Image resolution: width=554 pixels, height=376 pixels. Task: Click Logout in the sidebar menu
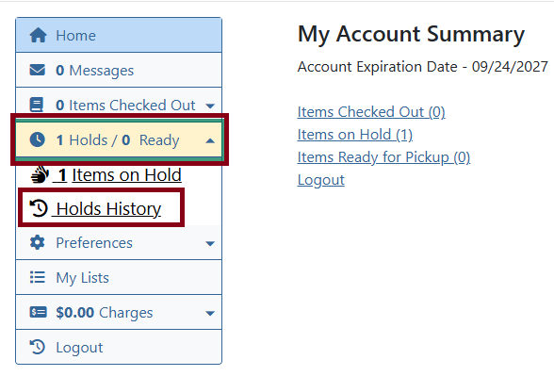[119, 347]
